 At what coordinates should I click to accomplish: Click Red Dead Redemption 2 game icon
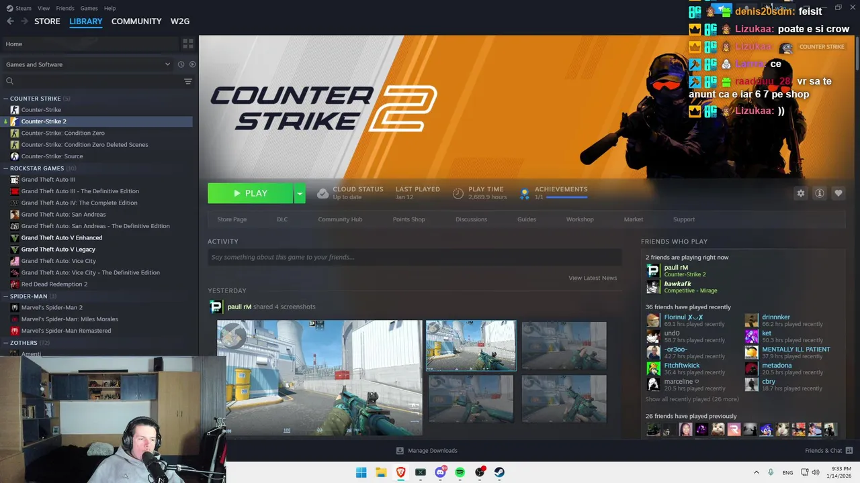(15, 284)
